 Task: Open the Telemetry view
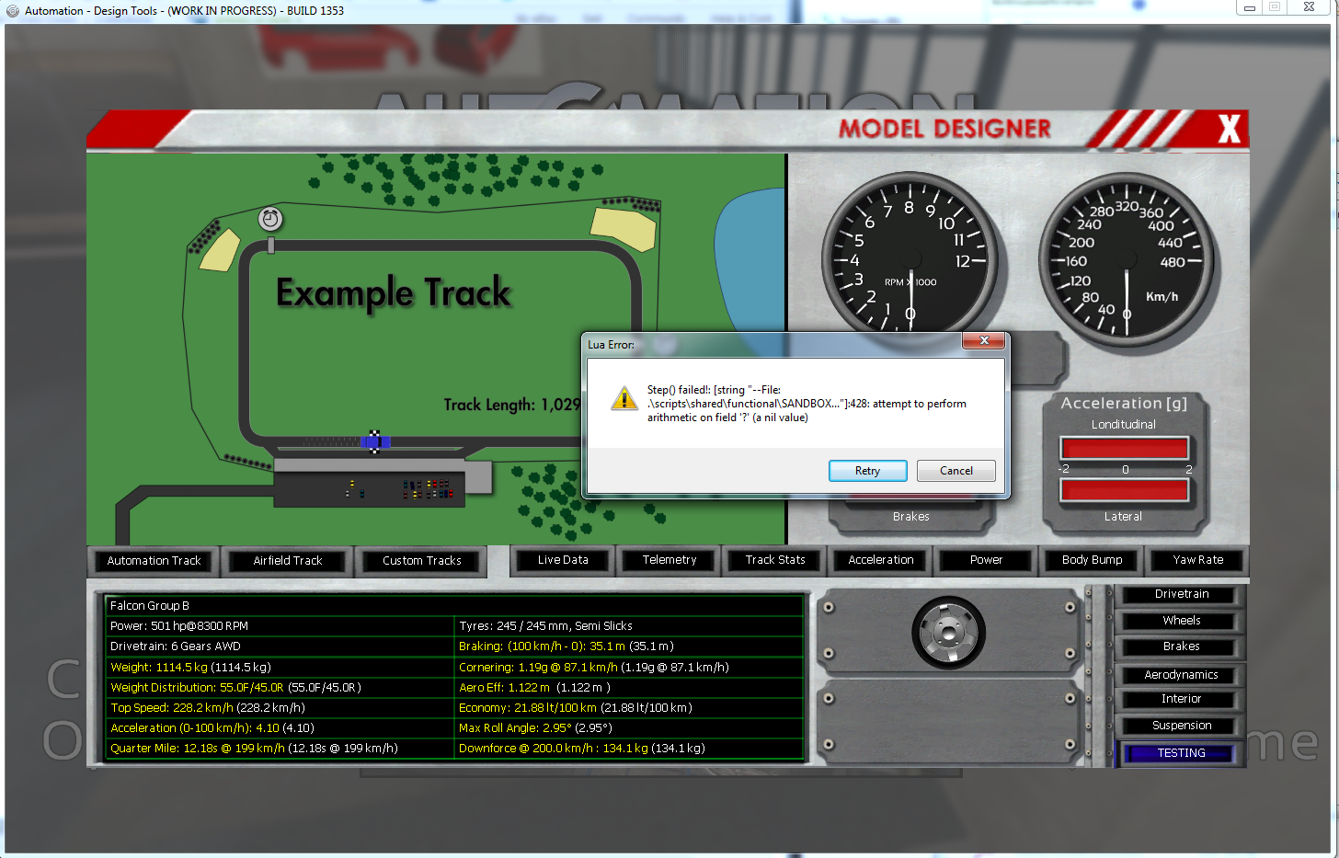pos(669,560)
